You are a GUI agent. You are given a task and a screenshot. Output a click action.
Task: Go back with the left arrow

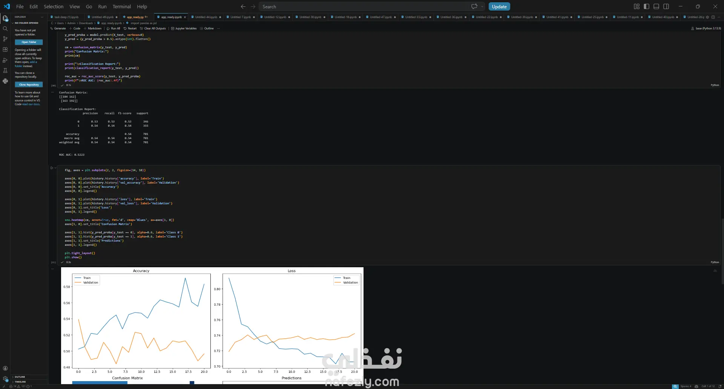(x=243, y=6)
